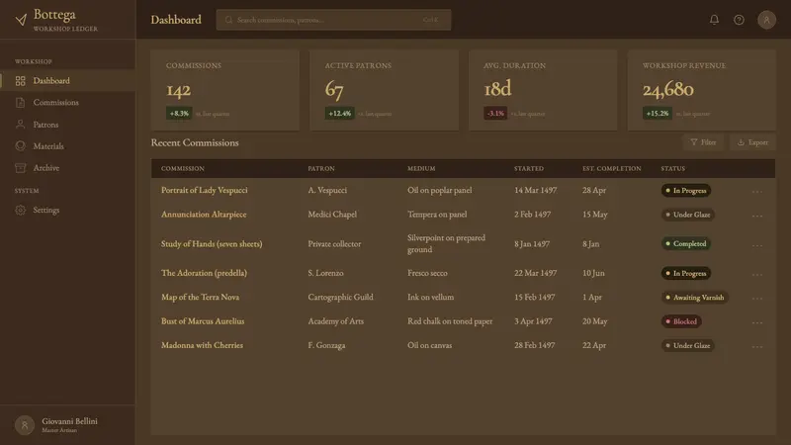The width and height of the screenshot is (791, 445).
Task: Click In Progress badge for The Adoration
Action: [686, 274]
